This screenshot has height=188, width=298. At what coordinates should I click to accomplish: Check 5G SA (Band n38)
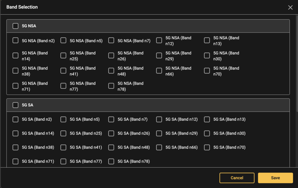15,147
